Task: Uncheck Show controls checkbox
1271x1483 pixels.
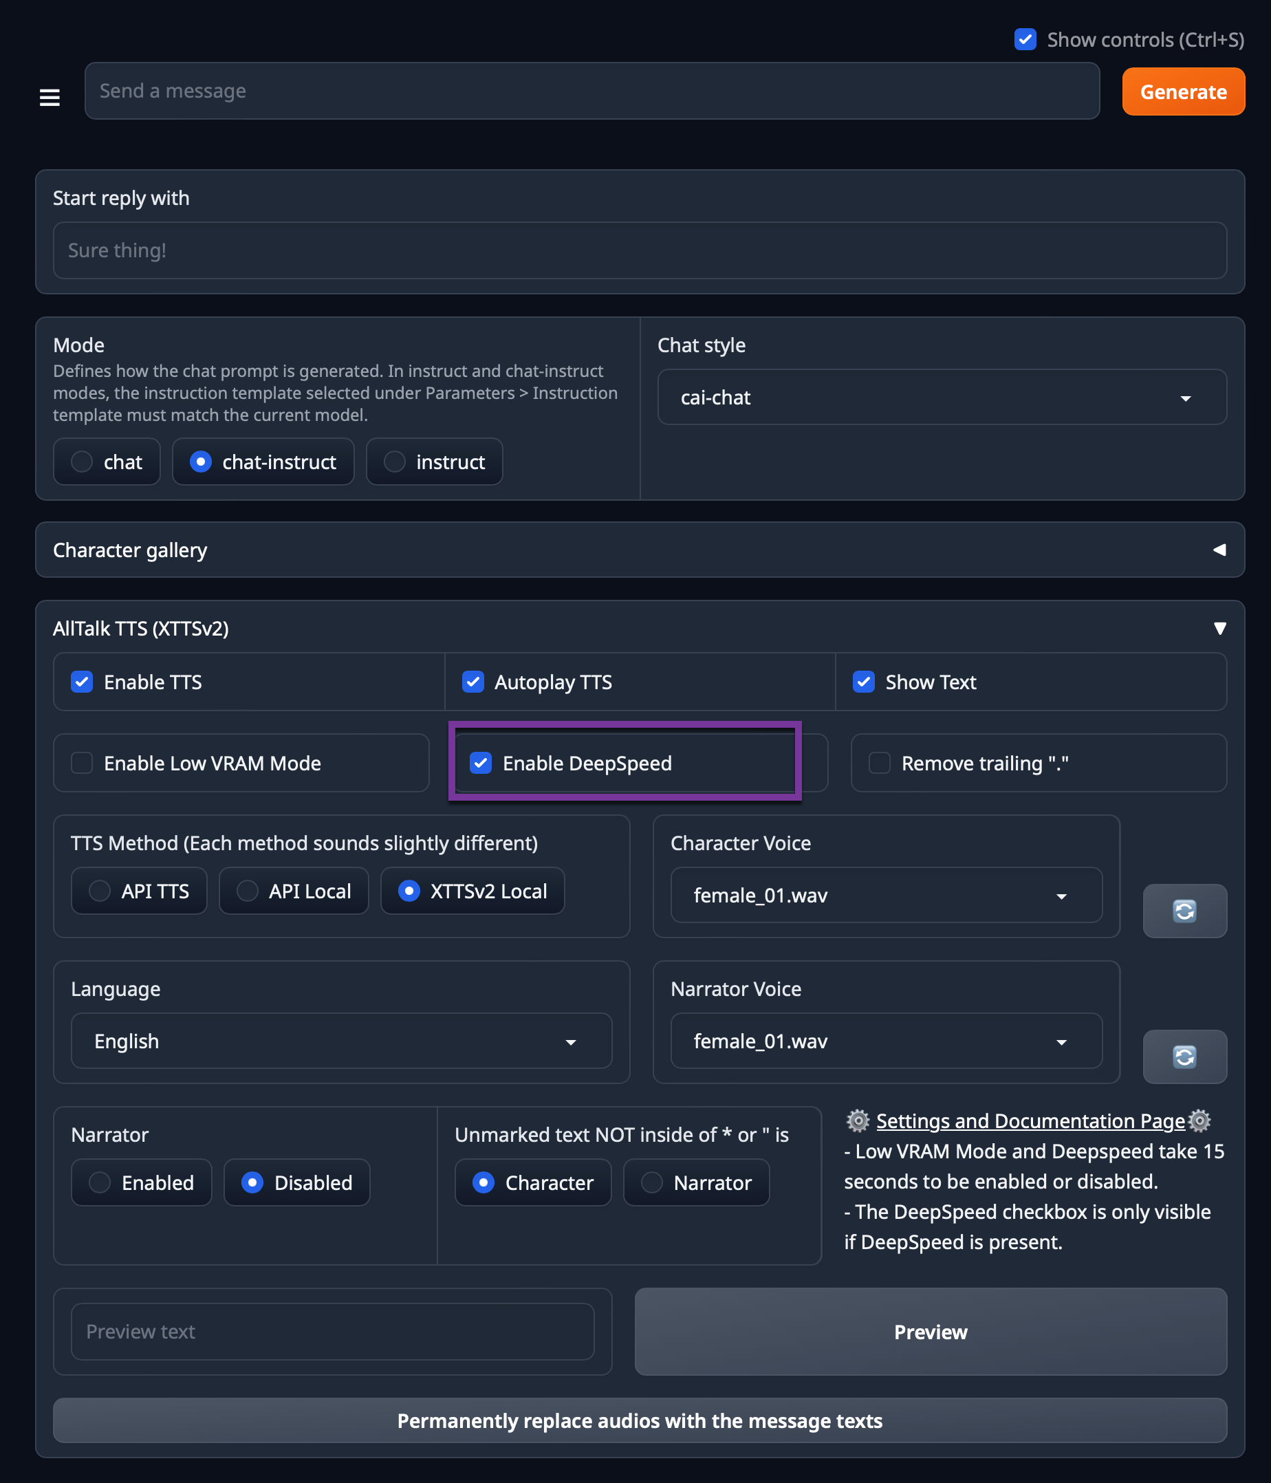Action: 1025,39
